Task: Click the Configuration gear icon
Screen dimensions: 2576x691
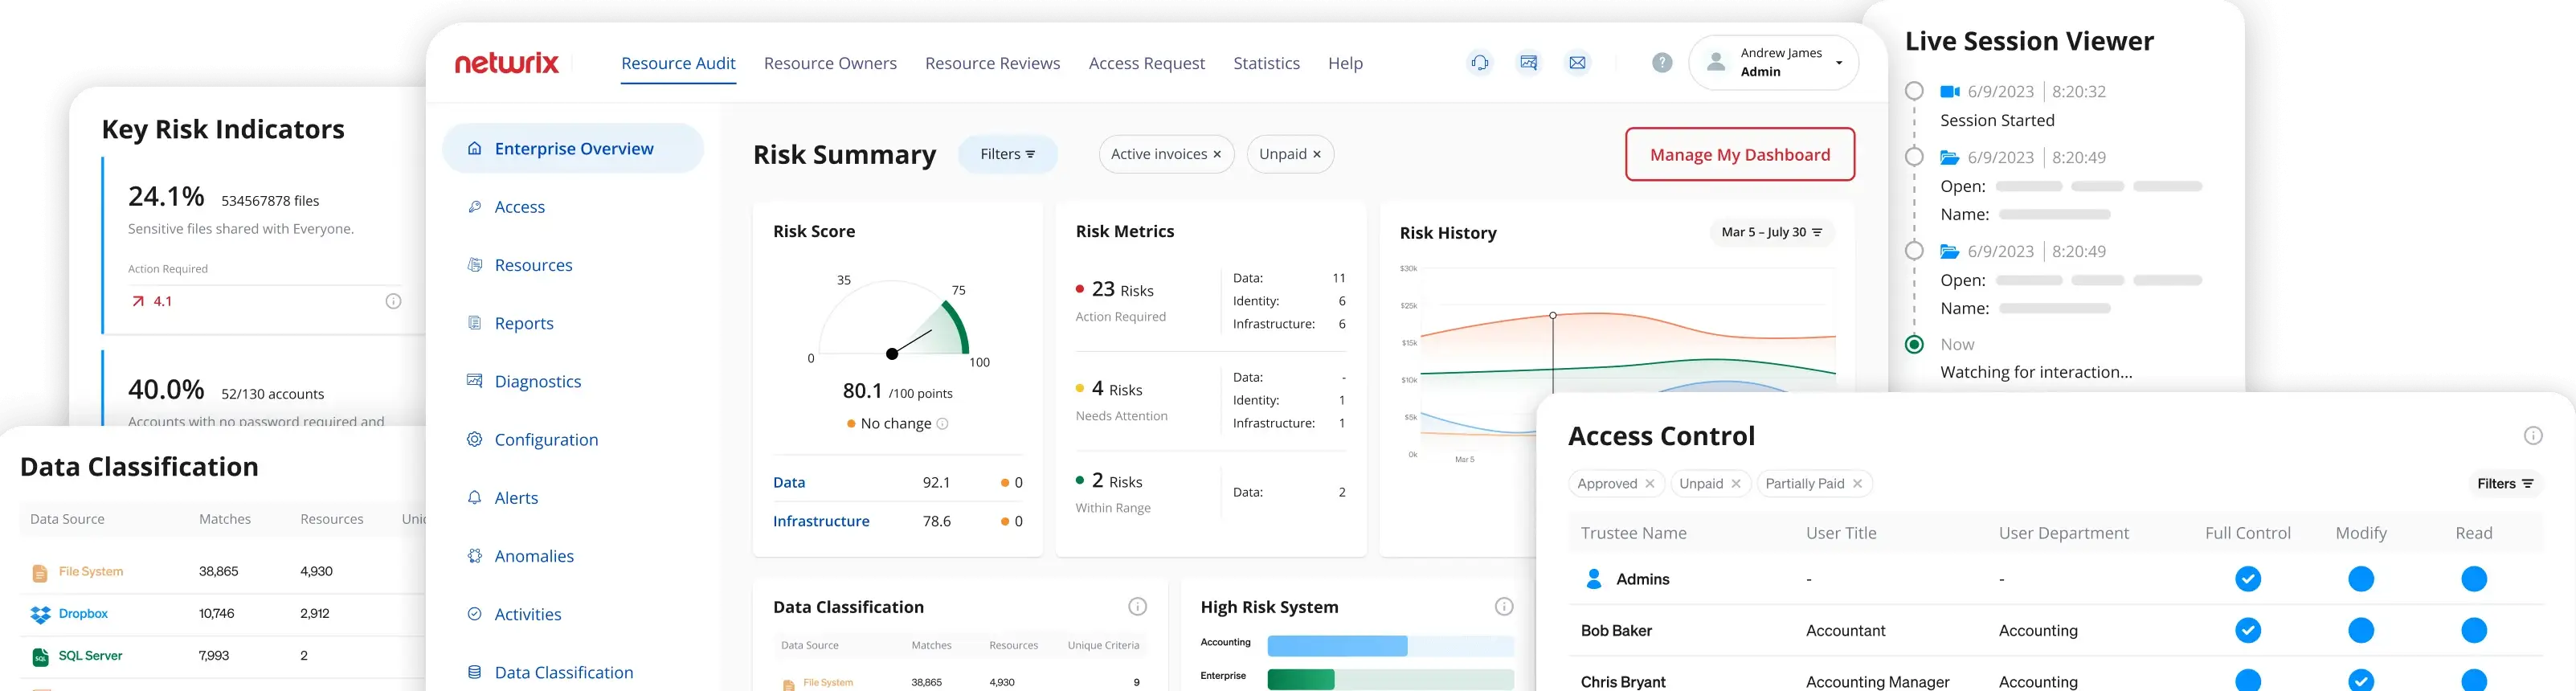Action: pyautogui.click(x=475, y=439)
